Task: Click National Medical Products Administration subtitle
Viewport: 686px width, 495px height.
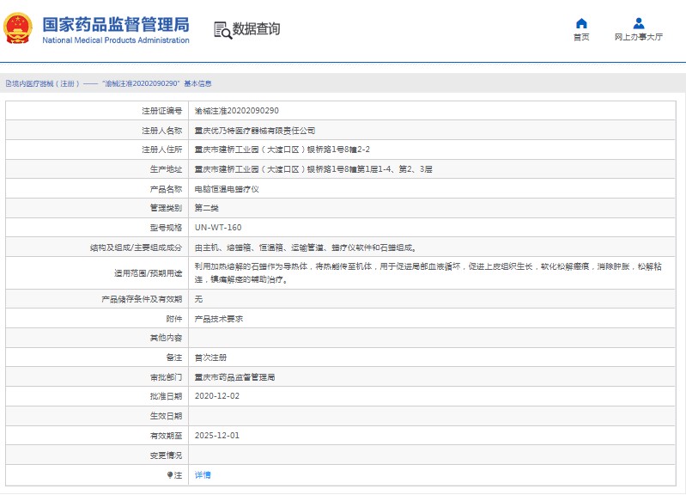Action: coord(116,40)
